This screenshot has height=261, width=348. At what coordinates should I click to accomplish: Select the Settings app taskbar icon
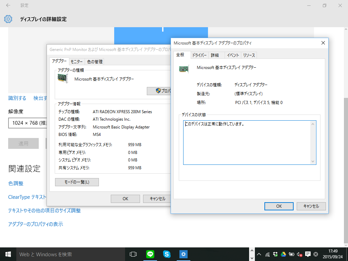point(183,254)
